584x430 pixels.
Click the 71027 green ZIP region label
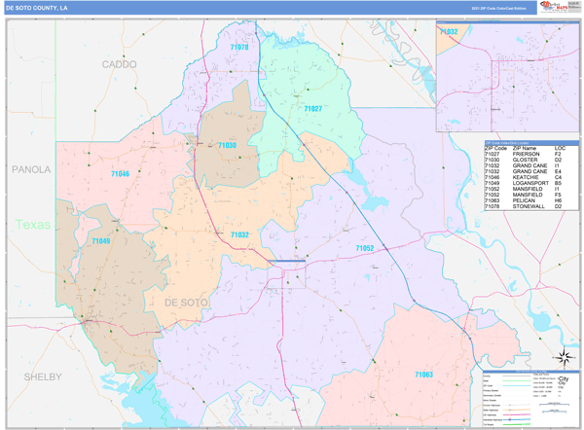(312, 109)
